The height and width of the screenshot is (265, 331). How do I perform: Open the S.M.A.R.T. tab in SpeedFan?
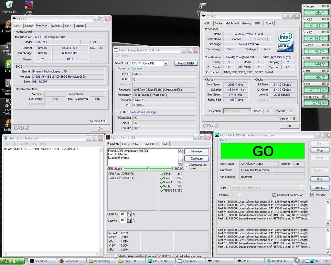[x=150, y=144]
